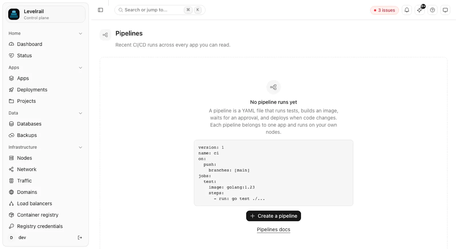Image resolution: width=456 pixels, height=249 pixels.
Task: Click the K shortcut key hint
Action: 198,10
